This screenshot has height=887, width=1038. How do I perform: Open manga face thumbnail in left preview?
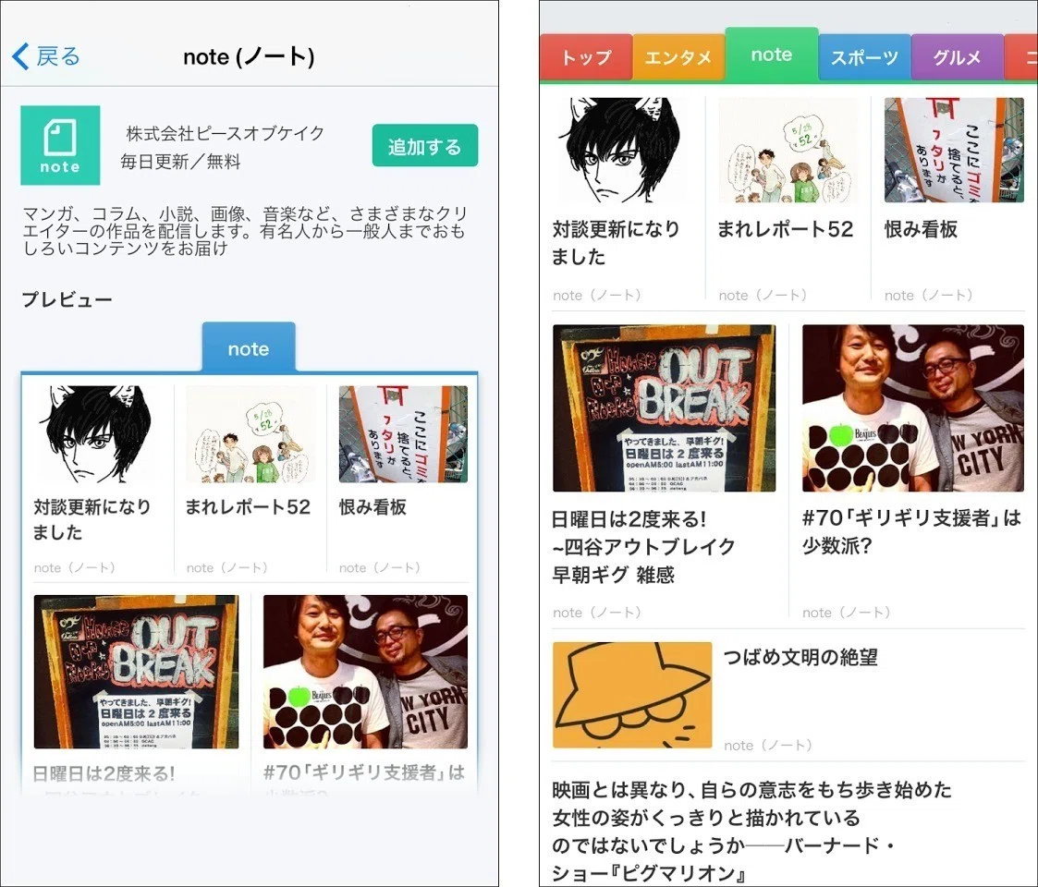(x=98, y=434)
